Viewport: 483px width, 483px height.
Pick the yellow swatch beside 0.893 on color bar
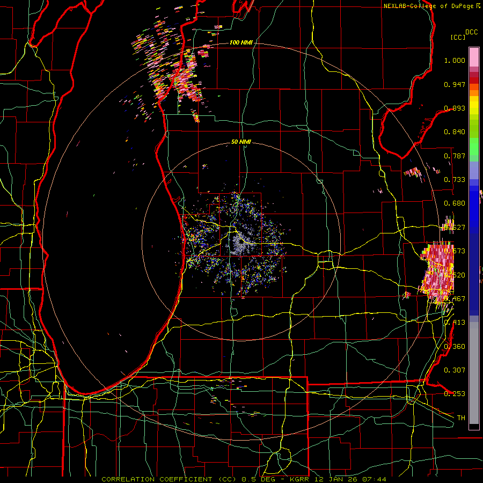pos(474,107)
